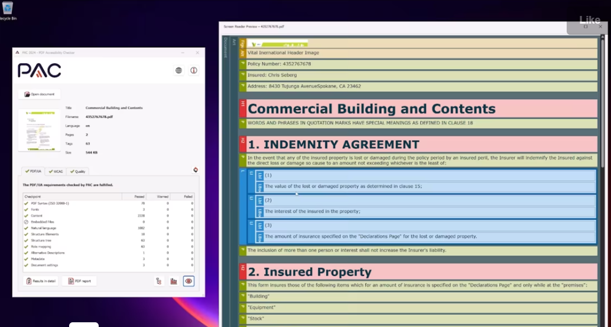This screenshot has width=611, height=327.
Task: Click the L list tag marker
Action: point(242,207)
